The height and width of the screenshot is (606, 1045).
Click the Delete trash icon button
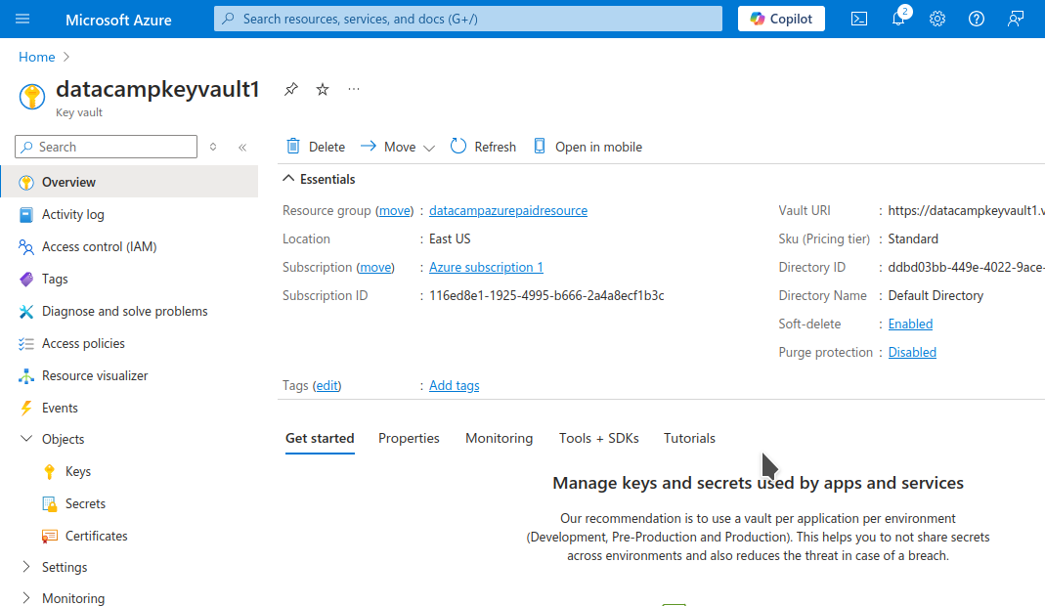[316, 147]
